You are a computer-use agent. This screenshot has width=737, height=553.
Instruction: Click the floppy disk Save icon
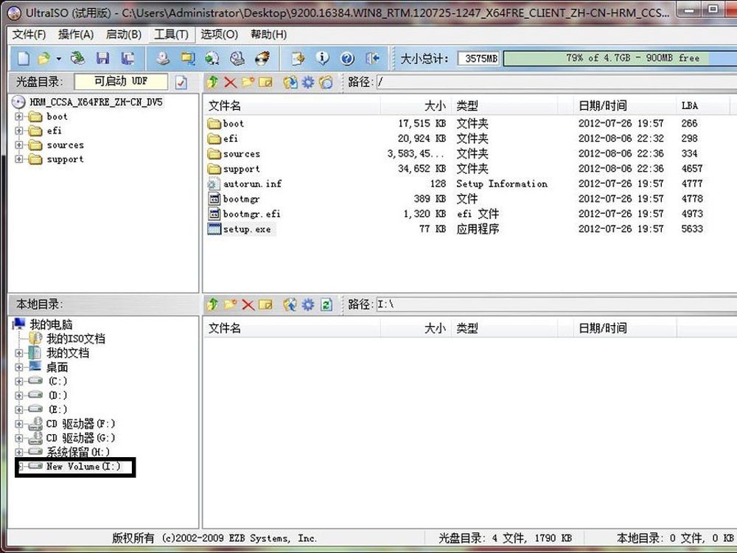(x=102, y=58)
